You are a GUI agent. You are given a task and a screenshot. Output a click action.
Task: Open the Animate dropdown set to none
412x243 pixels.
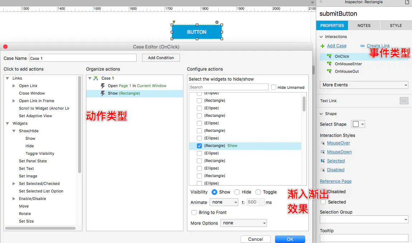click(224, 202)
